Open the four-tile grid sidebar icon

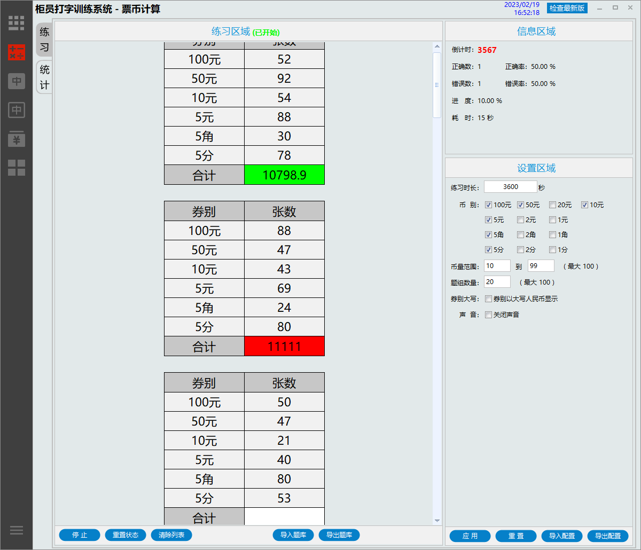[x=17, y=168]
